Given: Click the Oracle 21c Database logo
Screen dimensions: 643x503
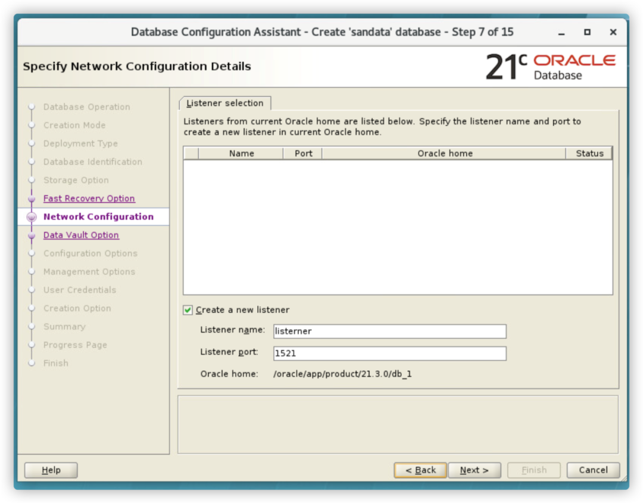Looking at the screenshot, I should [551, 67].
